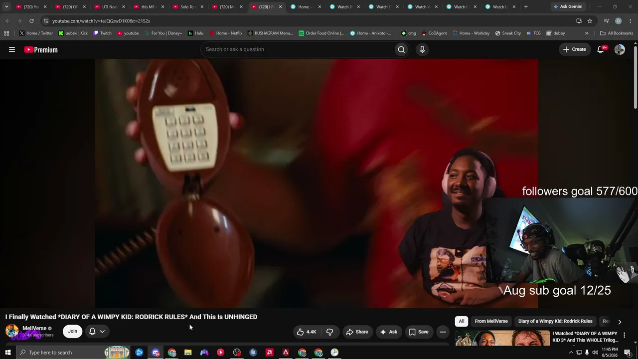Image resolution: width=638 pixels, height=359 pixels.
Task: Open options menu for the recommended video
Action: 624,336
